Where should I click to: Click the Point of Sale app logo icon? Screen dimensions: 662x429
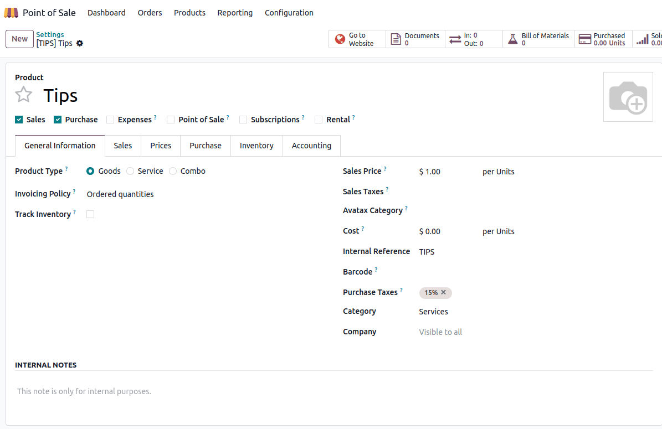tap(11, 13)
